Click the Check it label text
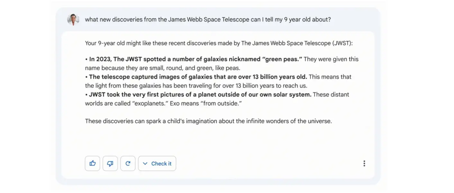This screenshot has height=193, width=454. pyautogui.click(x=161, y=163)
